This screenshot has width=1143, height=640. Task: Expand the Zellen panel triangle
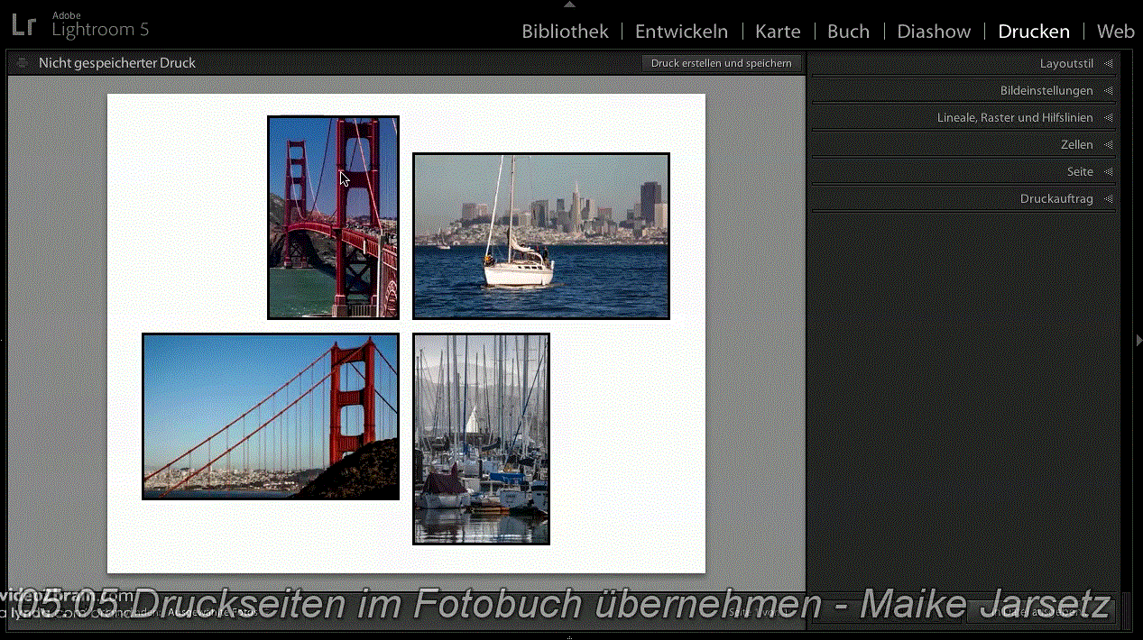(1108, 145)
